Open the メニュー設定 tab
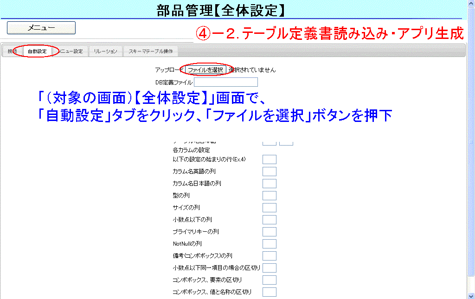 (71, 51)
